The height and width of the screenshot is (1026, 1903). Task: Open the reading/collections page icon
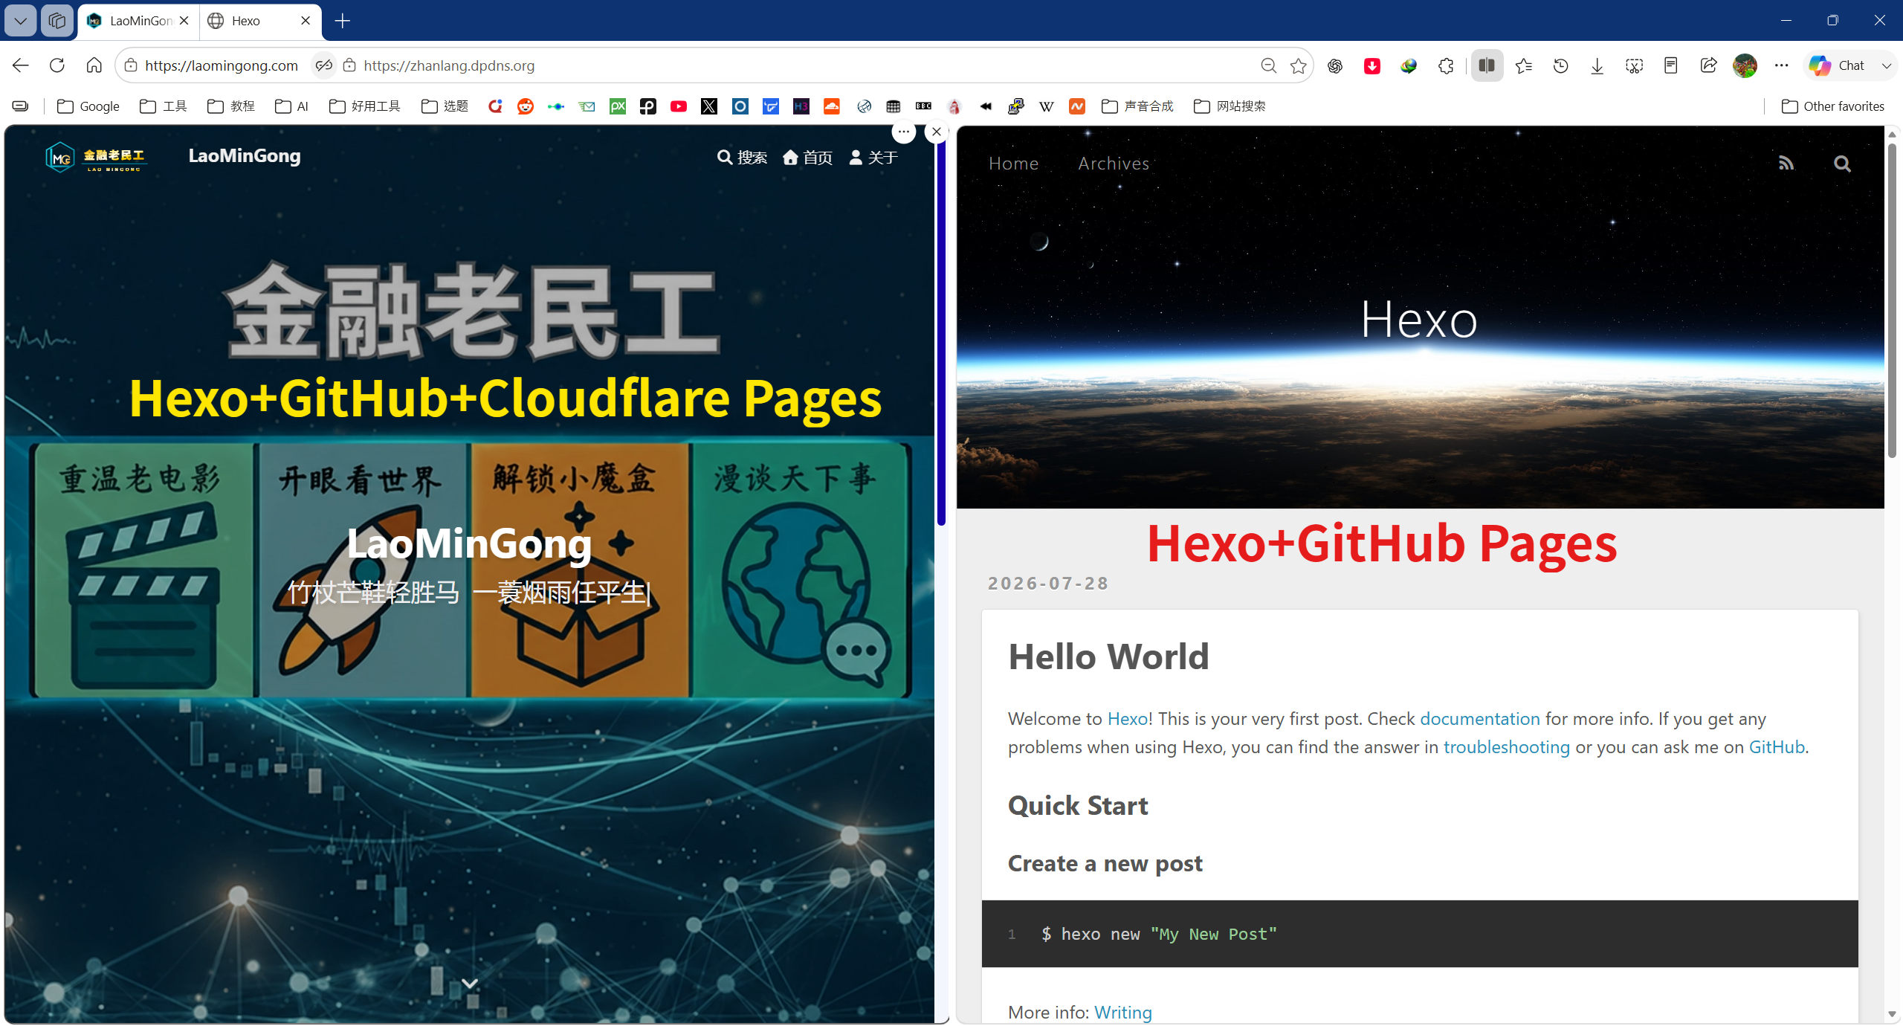pyautogui.click(x=1671, y=65)
